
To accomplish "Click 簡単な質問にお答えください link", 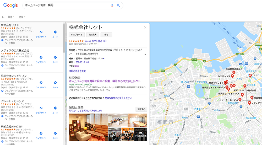I will tap(118, 98).
